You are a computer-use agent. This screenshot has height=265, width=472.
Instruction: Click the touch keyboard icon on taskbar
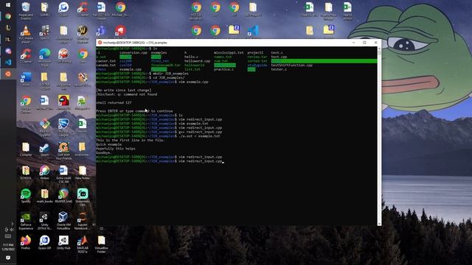coord(8,236)
